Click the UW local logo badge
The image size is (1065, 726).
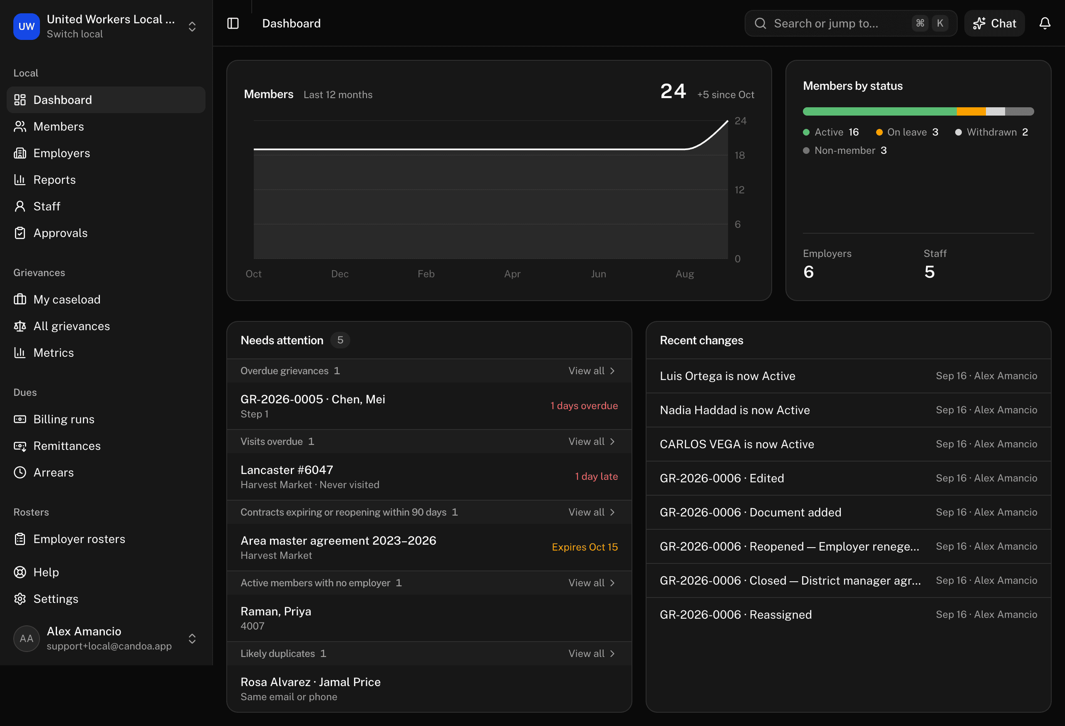point(27,27)
